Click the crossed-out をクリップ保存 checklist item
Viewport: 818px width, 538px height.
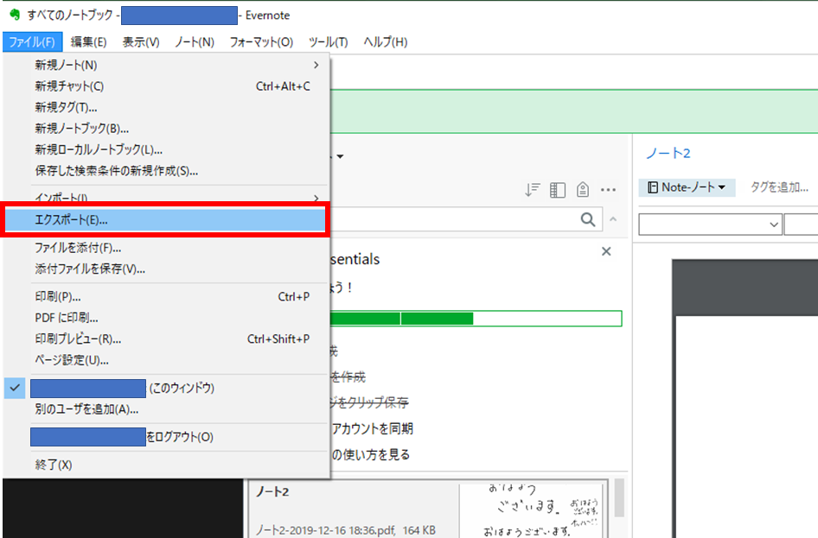(370, 402)
